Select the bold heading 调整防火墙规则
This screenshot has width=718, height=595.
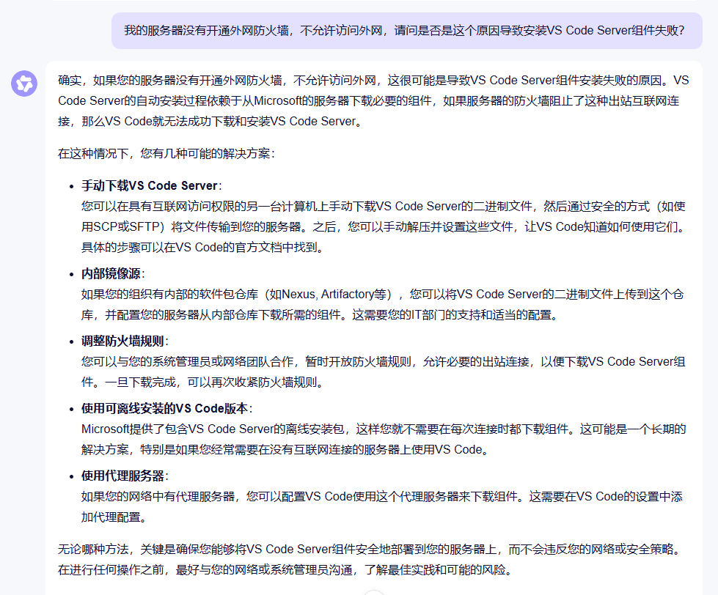tap(123, 341)
